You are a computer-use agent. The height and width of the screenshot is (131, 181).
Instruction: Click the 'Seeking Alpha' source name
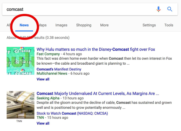click(48, 98)
